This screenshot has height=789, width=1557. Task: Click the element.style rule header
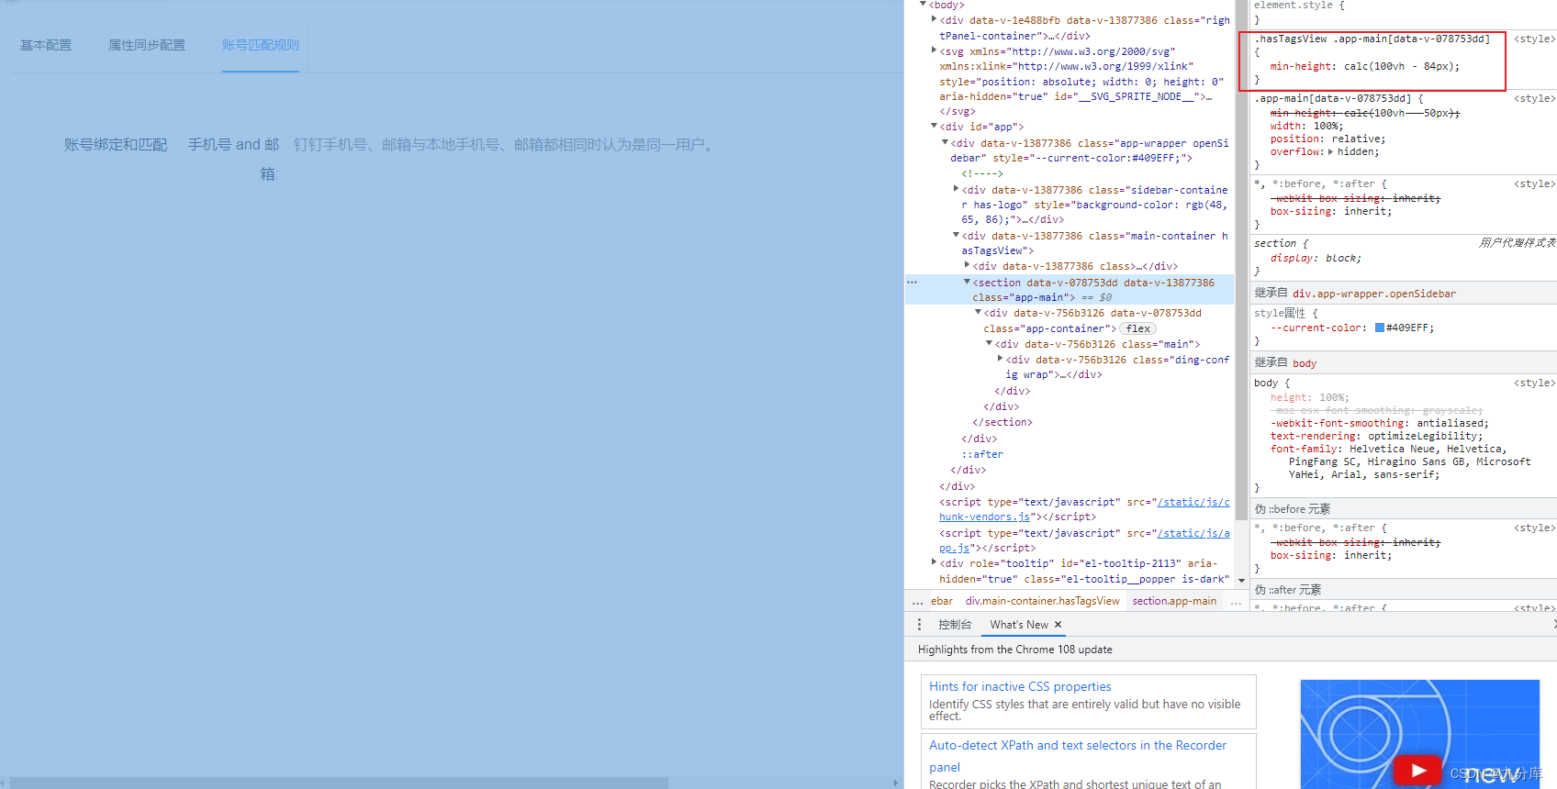click(x=1299, y=6)
